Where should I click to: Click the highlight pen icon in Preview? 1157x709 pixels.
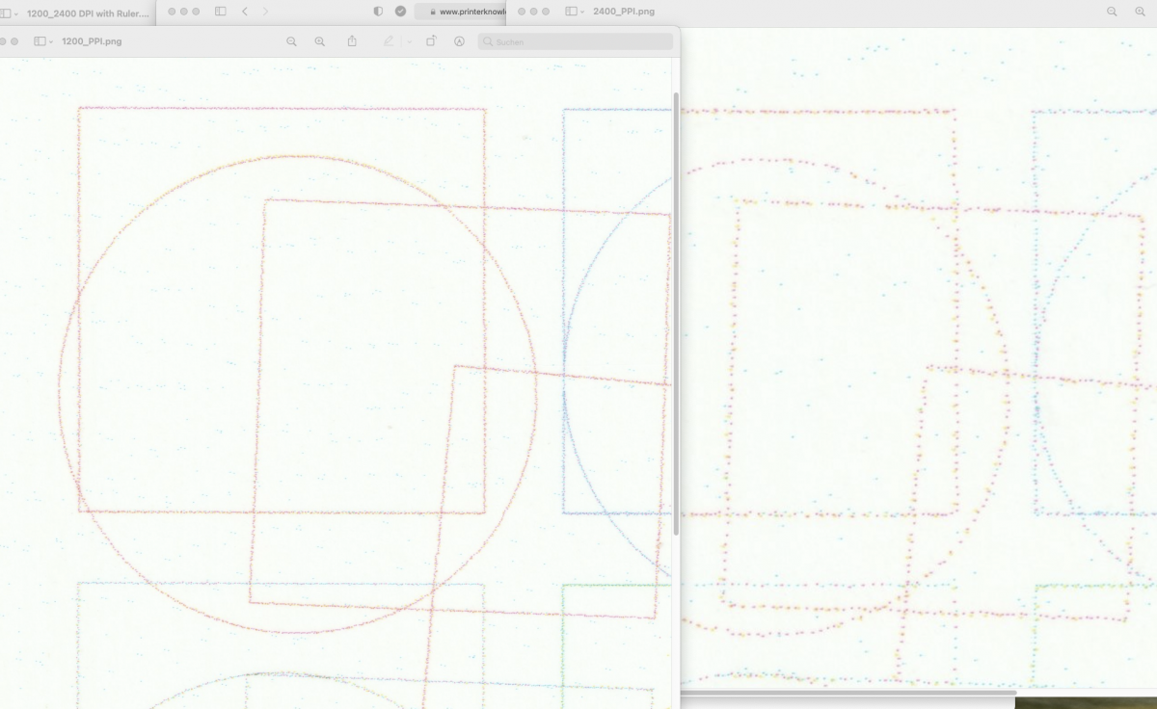click(390, 41)
